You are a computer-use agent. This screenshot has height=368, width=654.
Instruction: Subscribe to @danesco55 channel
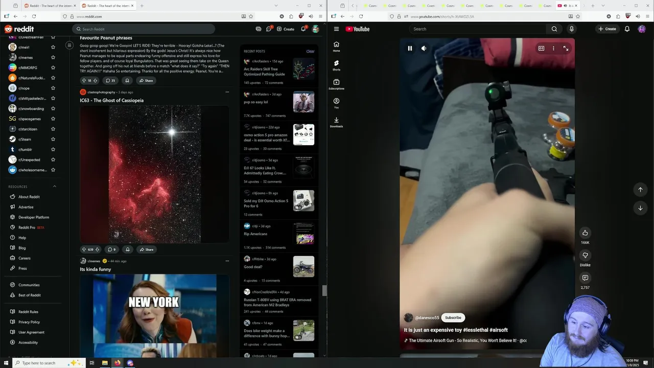(x=453, y=318)
